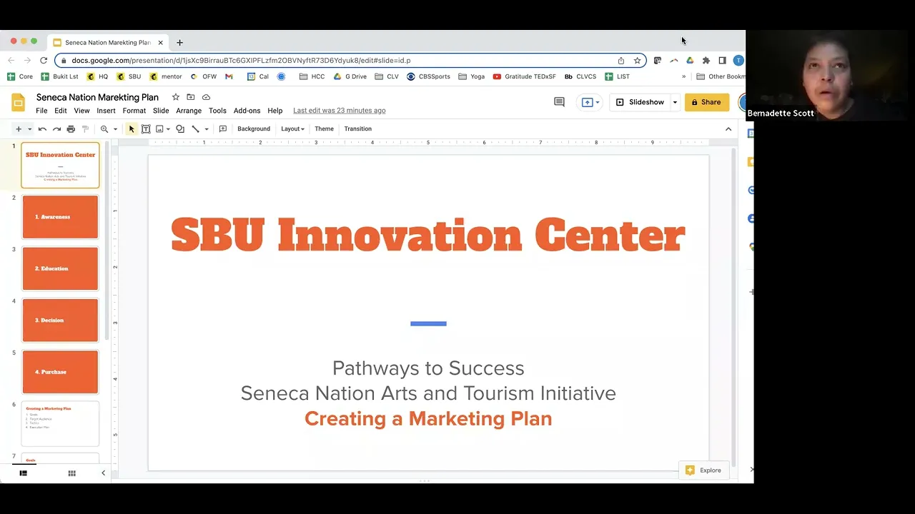Image resolution: width=915 pixels, height=514 pixels.
Task: Open the View menu
Action: tap(81, 111)
